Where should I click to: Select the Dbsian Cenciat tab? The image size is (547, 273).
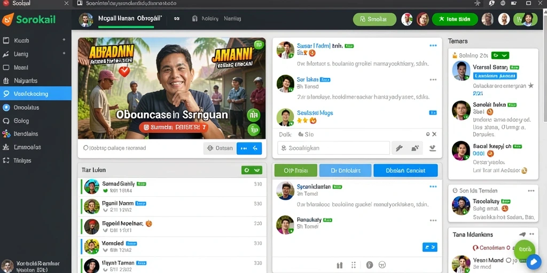(x=405, y=171)
